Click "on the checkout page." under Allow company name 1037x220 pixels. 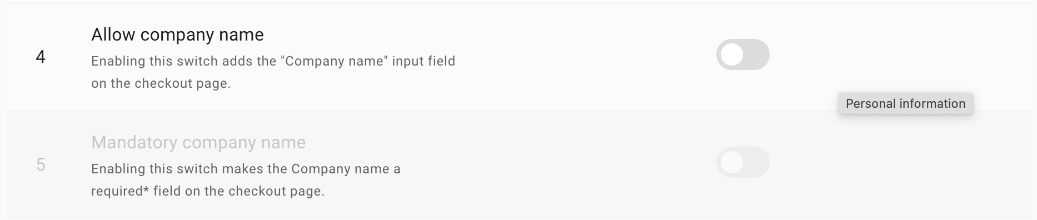point(161,83)
